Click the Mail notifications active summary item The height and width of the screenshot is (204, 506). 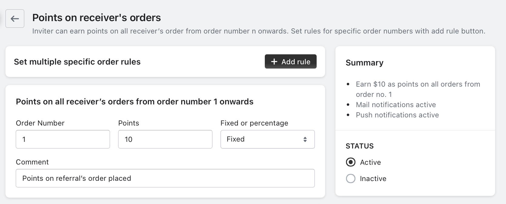click(x=396, y=105)
